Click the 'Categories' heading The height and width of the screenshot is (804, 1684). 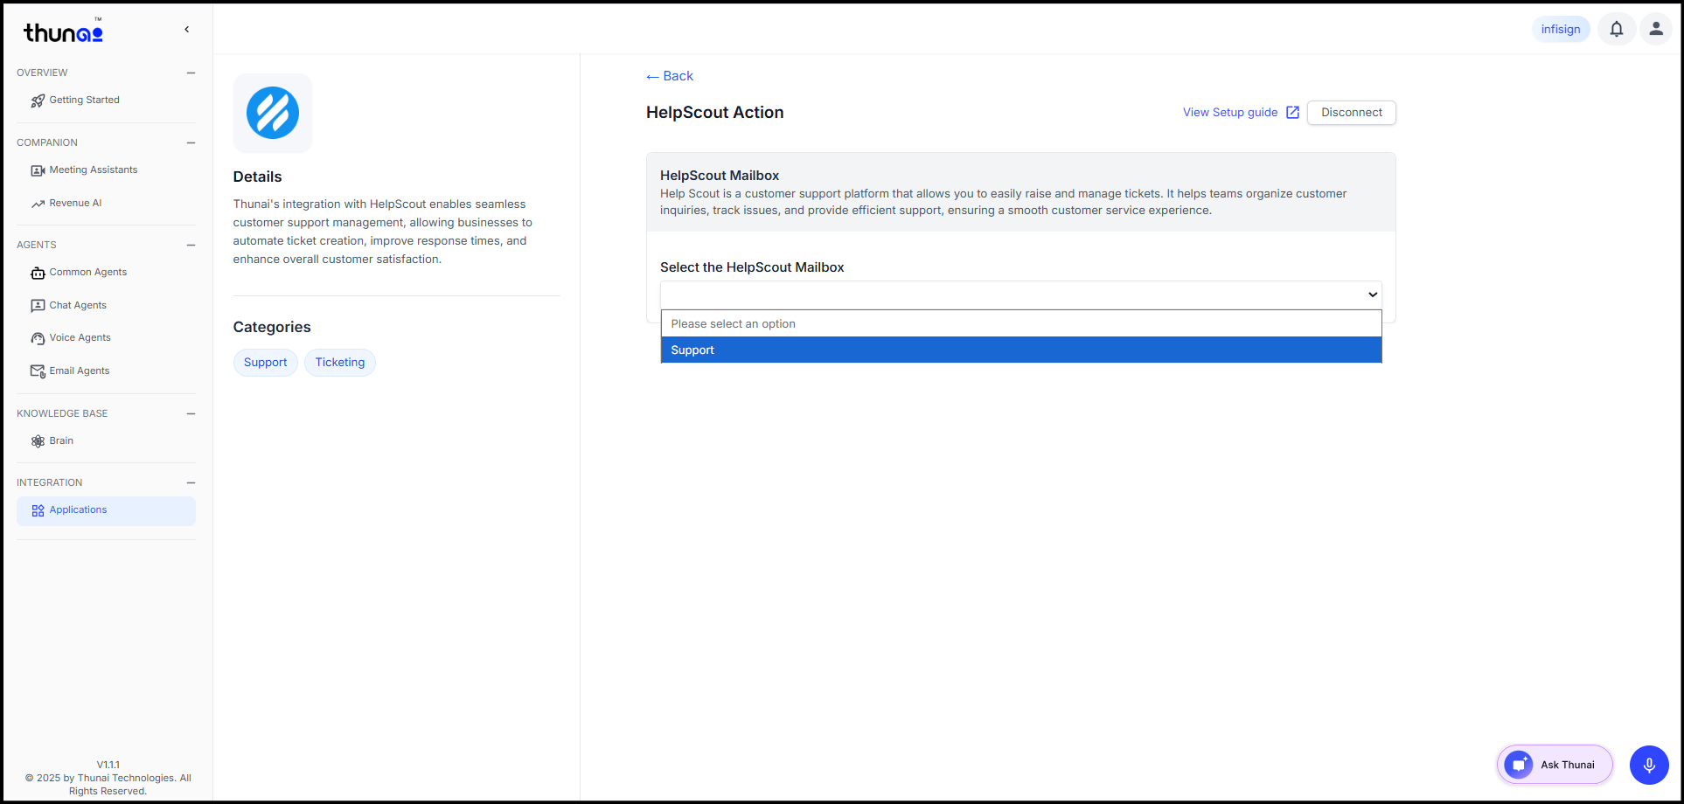pos(272,328)
